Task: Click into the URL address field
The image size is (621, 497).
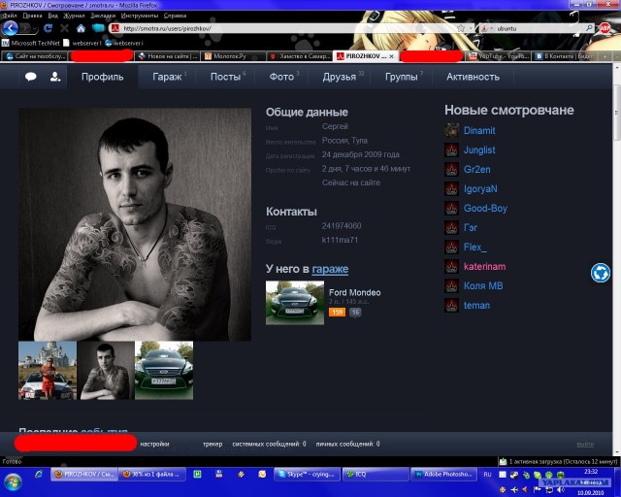Action: coord(287,28)
